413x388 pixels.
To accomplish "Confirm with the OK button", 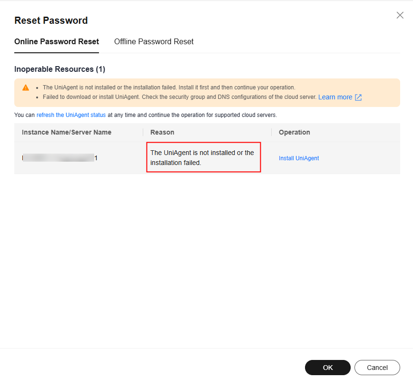I will (328, 368).
